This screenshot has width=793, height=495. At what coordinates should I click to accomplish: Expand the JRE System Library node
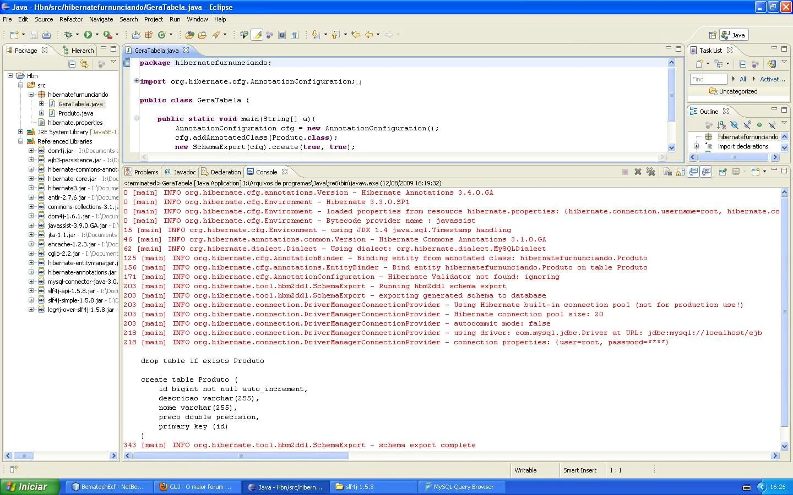[20, 132]
